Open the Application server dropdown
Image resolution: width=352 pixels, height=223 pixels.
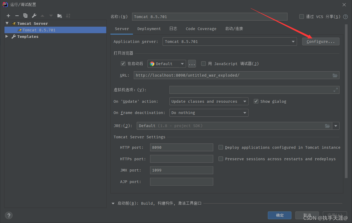[x=230, y=42]
